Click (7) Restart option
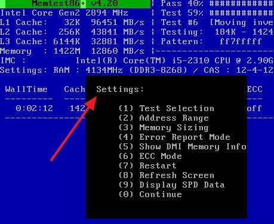 pos(147,166)
